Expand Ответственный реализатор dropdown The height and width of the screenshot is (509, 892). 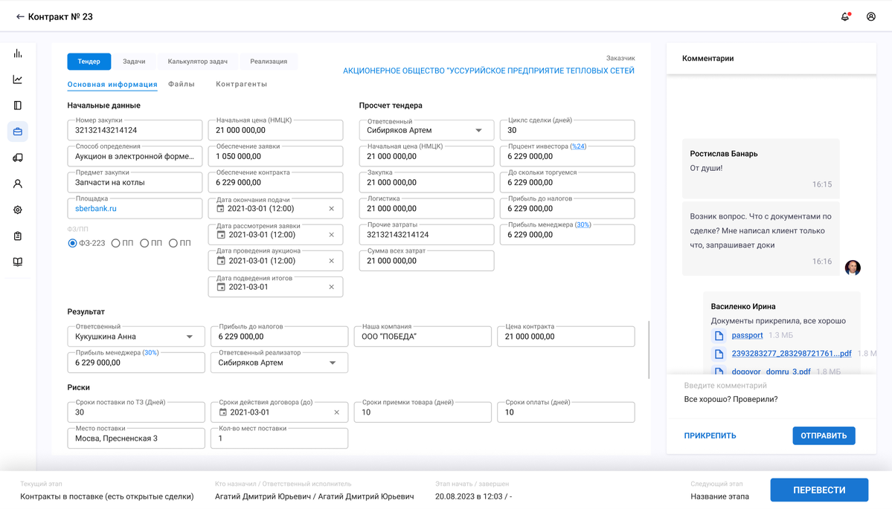click(x=333, y=363)
